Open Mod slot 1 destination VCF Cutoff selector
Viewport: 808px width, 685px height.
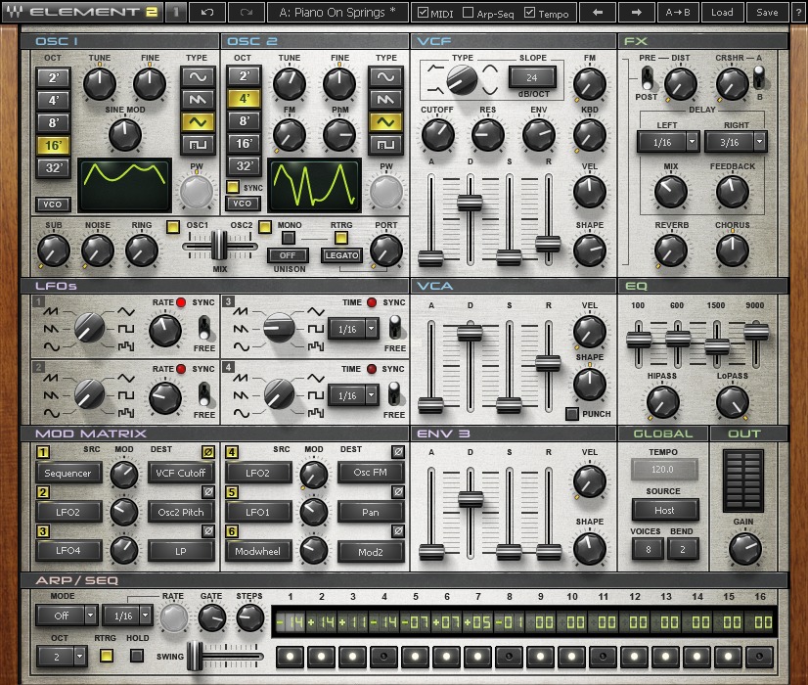[x=181, y=474]
